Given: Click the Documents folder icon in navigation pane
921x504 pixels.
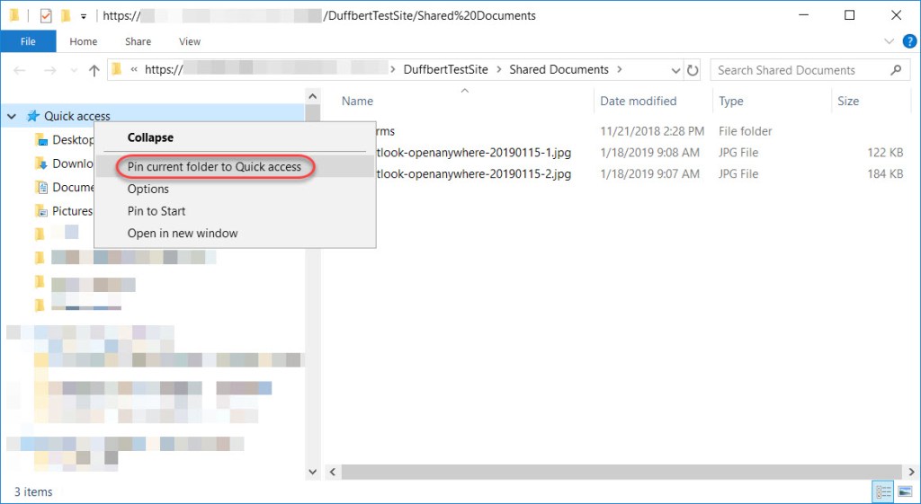Looking at the screenshot, I should pos(41,187).
